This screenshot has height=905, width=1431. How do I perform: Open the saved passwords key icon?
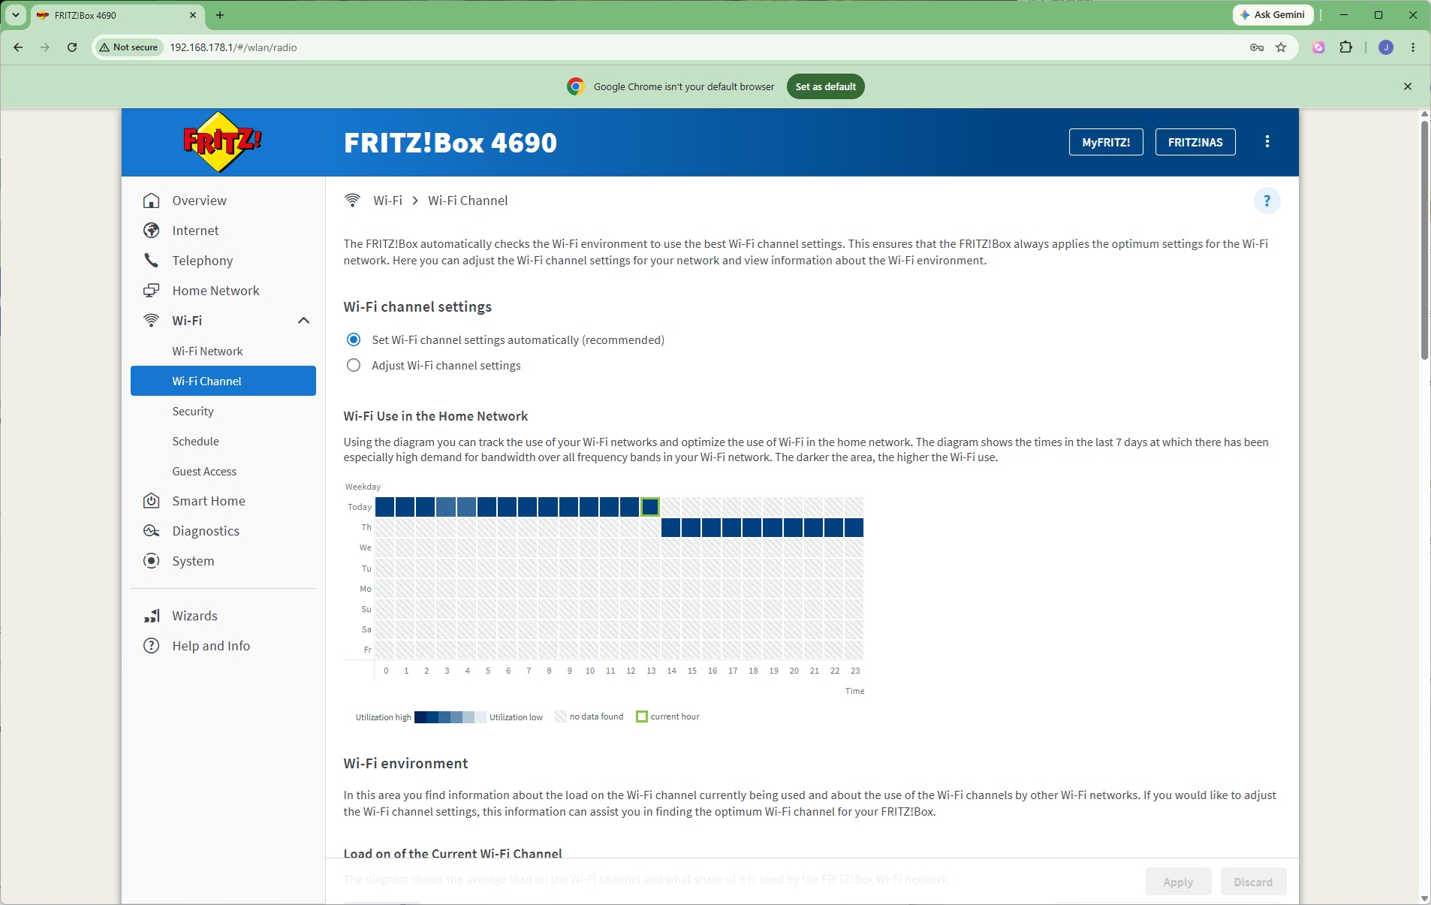pos(1257,47)
